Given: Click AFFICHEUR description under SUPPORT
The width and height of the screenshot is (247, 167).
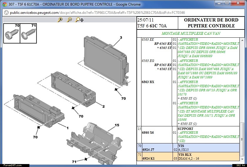Looking at the screenshot, I should point(208,137).
